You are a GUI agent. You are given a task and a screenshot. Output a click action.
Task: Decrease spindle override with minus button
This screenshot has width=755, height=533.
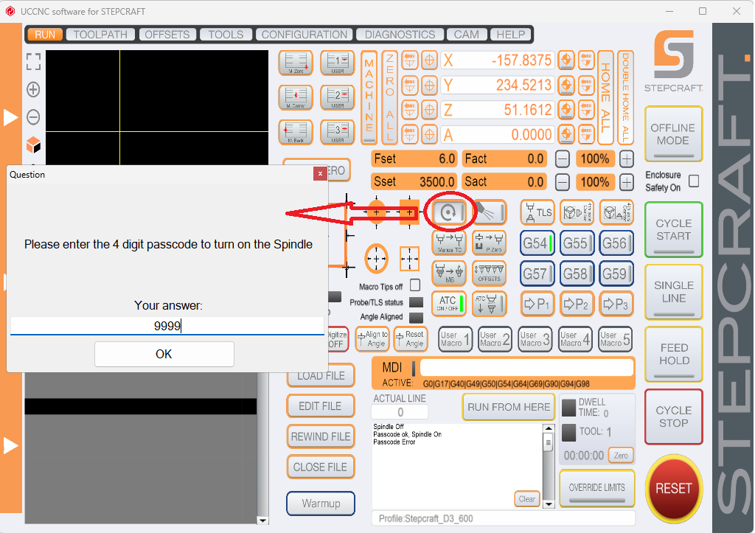(x=563, y=182)
